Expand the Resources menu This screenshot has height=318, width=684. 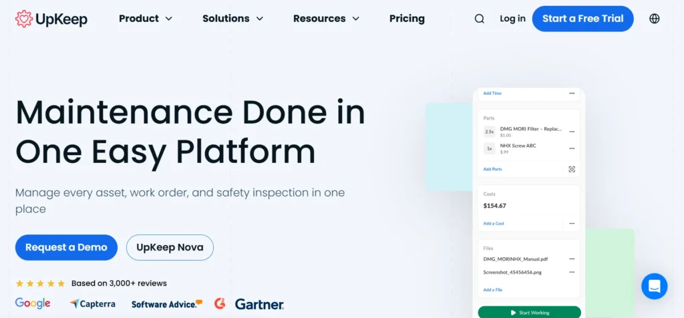[x=326, y=19]
